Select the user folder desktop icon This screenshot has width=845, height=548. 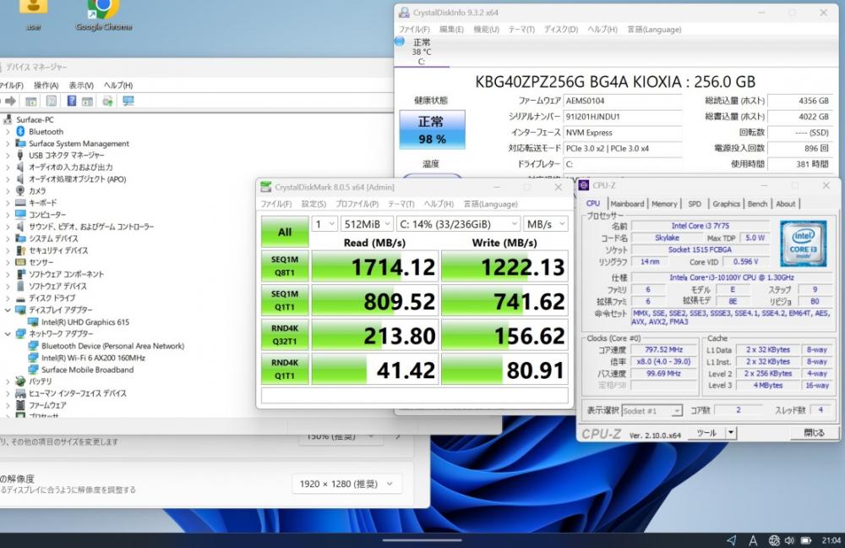(x=34, y=15)
